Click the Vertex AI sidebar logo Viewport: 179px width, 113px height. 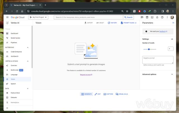click(7, 23)
